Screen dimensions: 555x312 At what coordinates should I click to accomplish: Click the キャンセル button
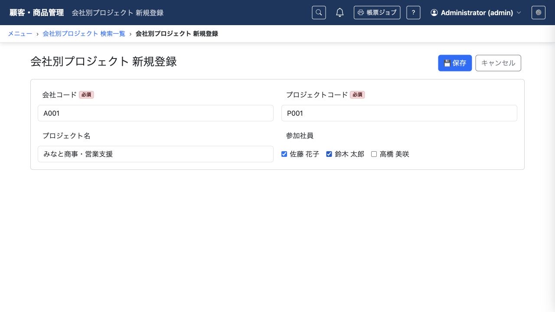point(498,63)
